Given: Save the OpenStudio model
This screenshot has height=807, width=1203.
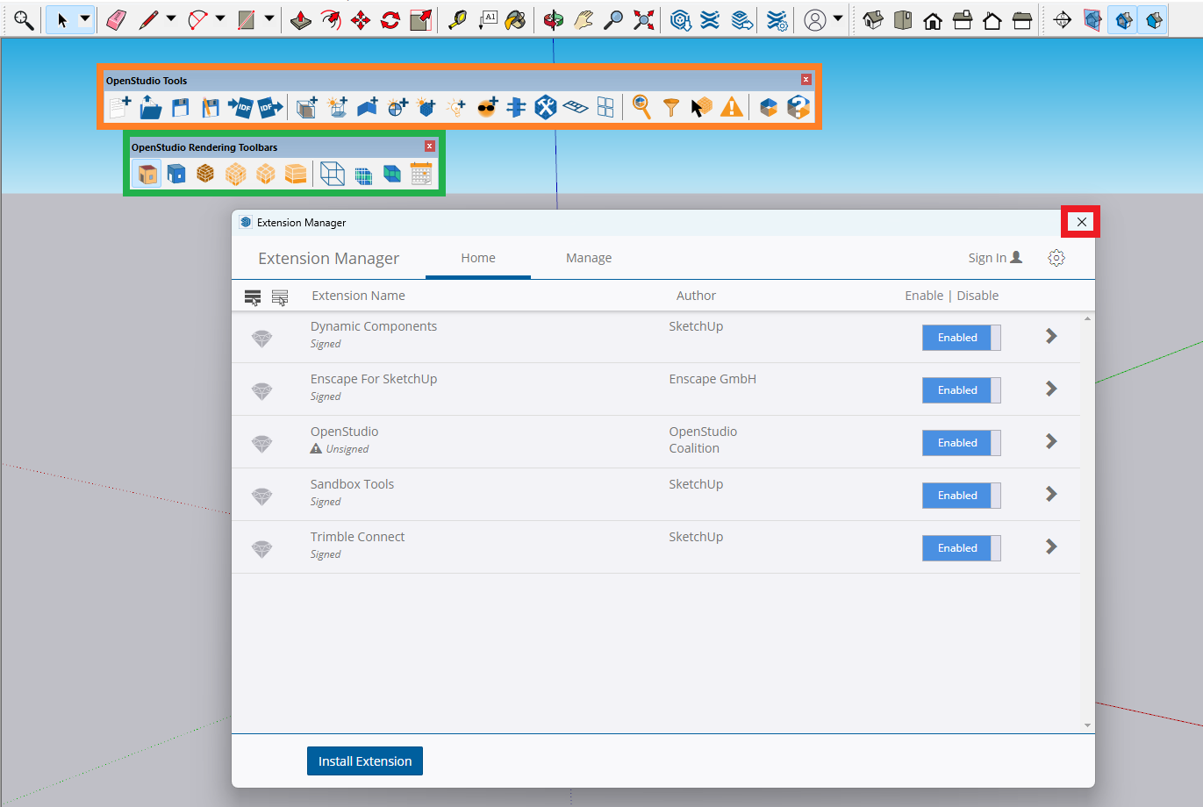Looking at the screenshot, I should pos(181,107).
